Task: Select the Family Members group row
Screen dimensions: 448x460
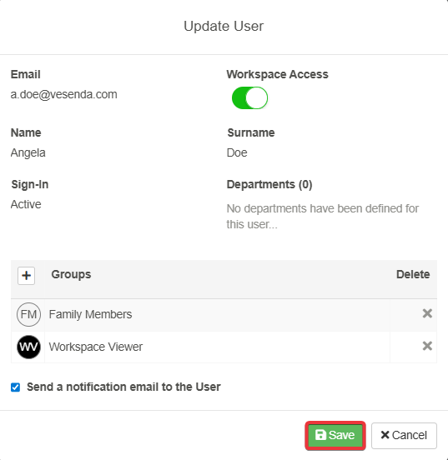Action: [224, 315]
